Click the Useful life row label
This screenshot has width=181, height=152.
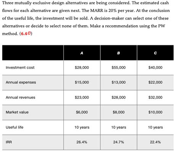pyautogui.click(x=15, y=127)
